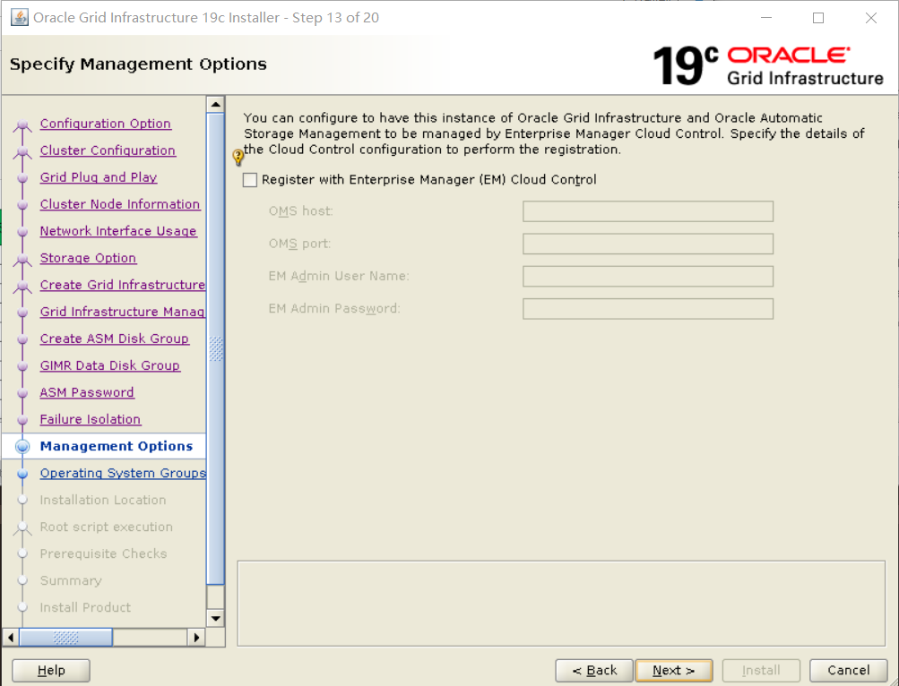
Task: Click the Storage Option step marker icon
Action: pyautogui.click(x=22, y=259)
